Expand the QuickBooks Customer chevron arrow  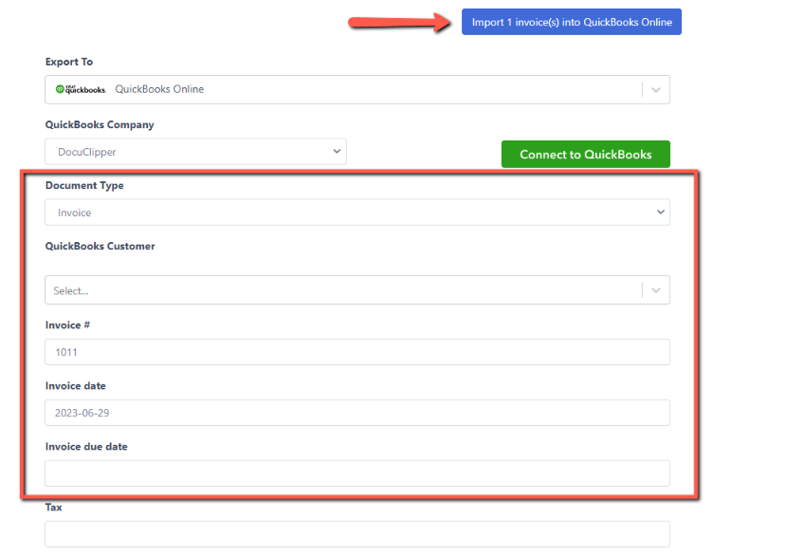point(656,290)
